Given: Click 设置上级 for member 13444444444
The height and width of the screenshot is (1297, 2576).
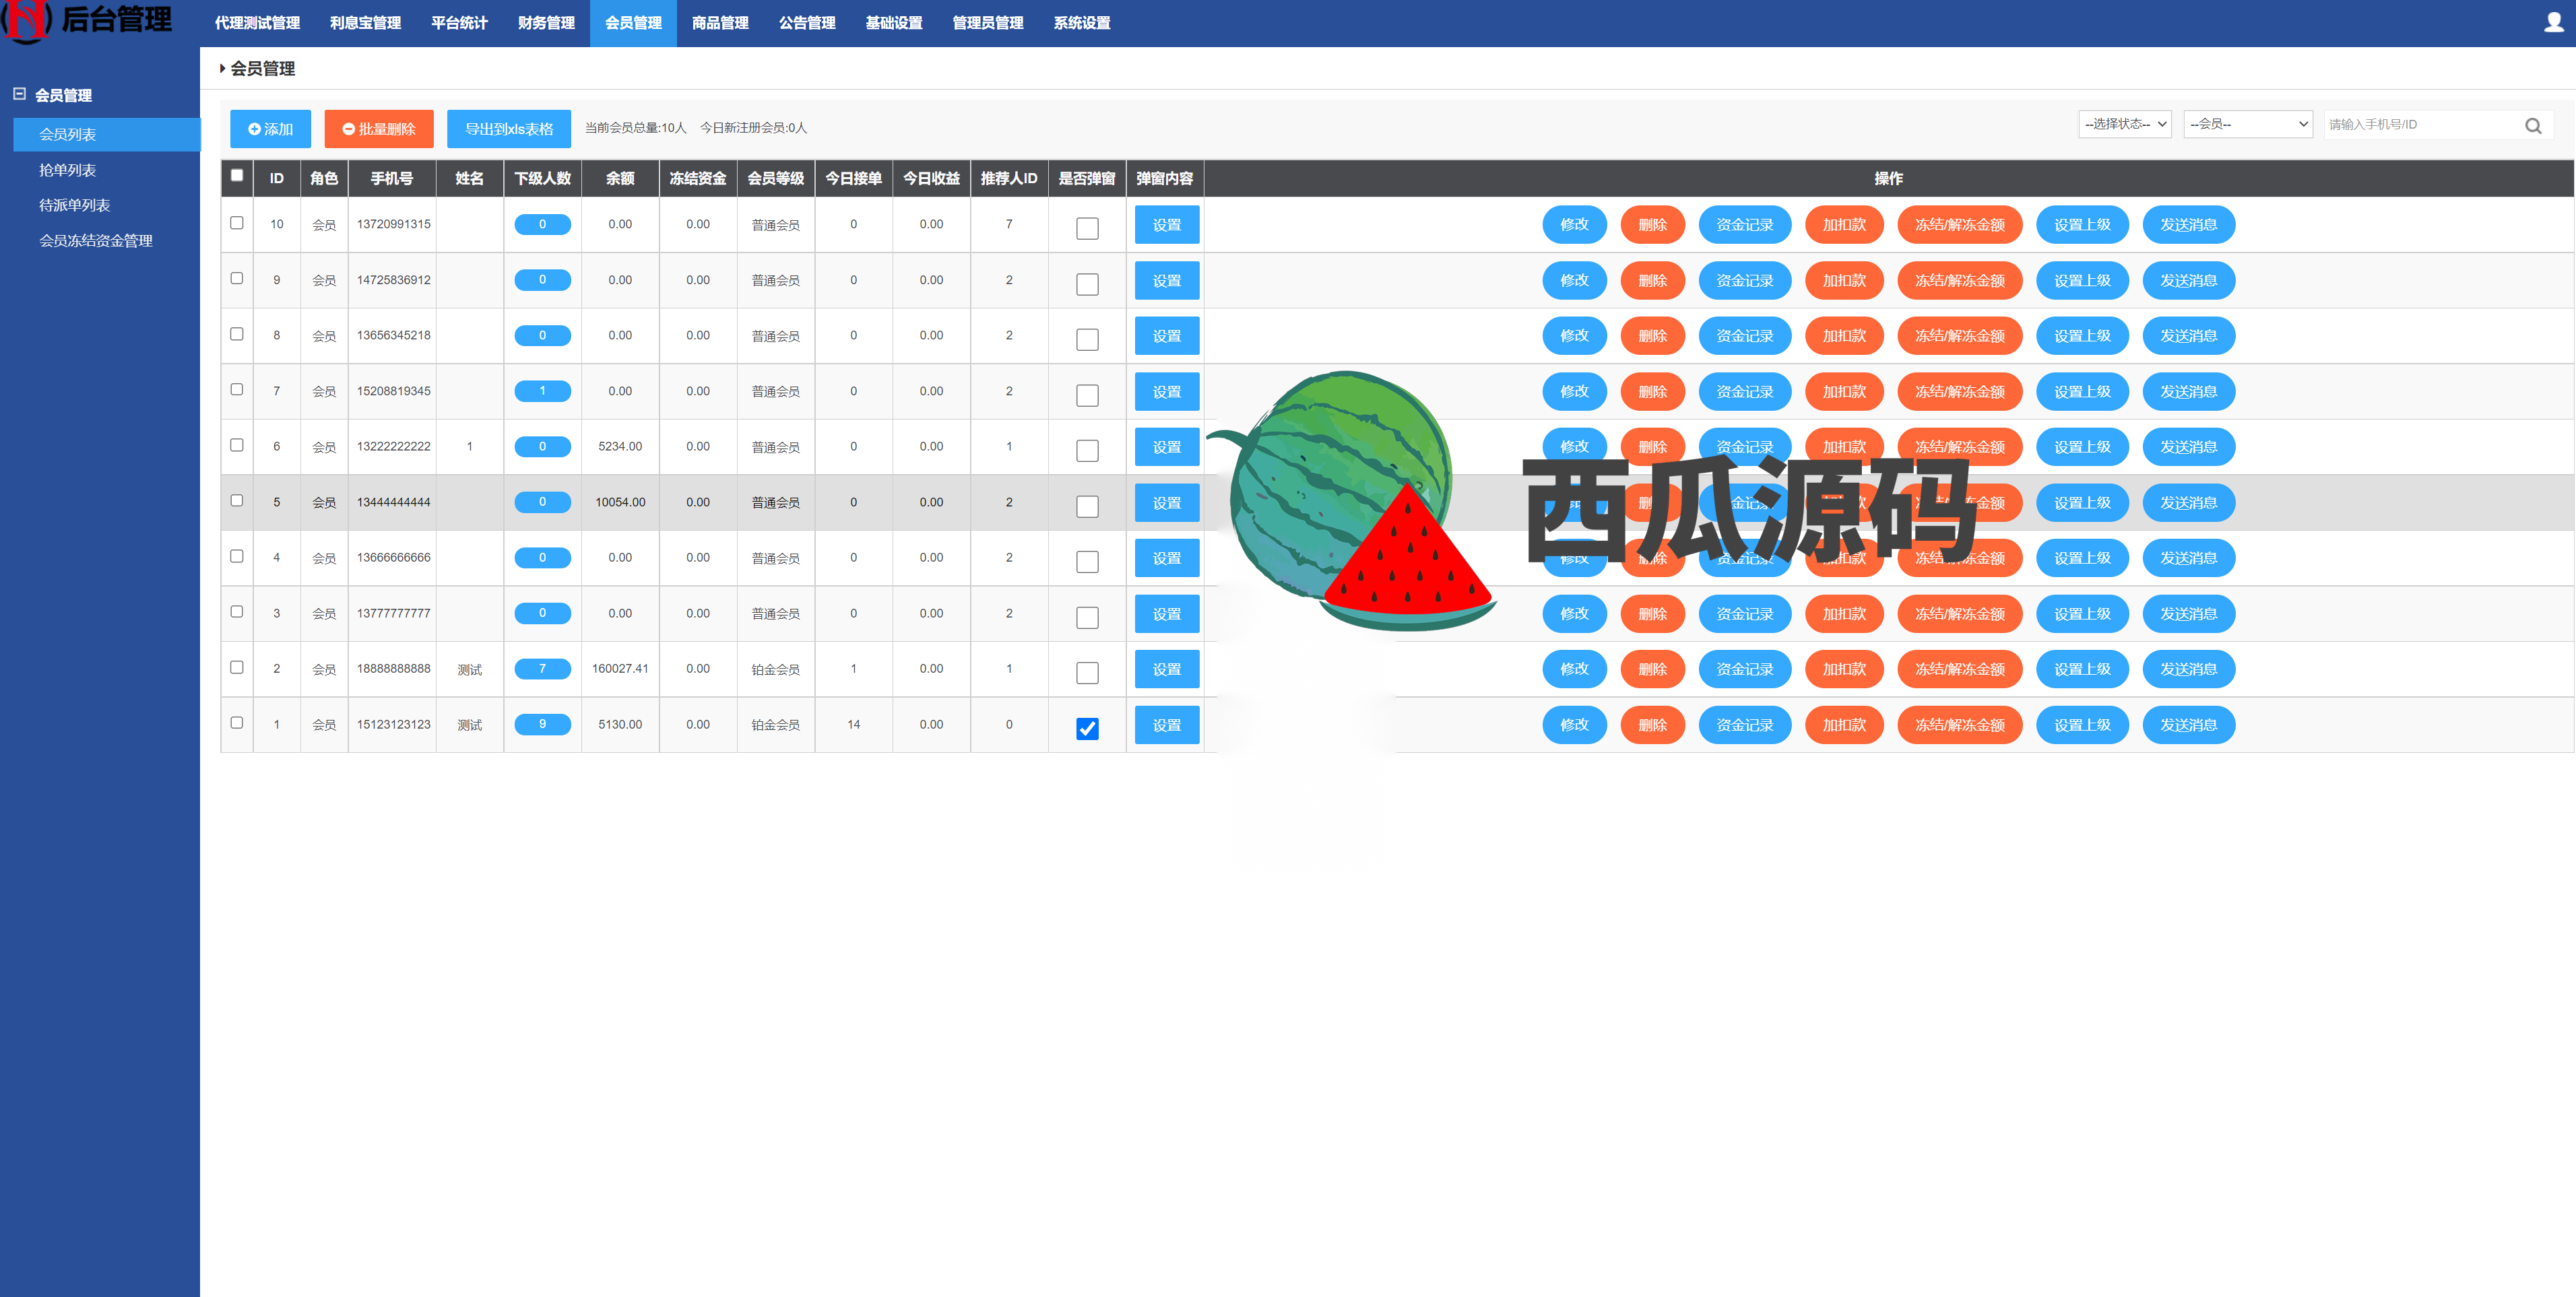Looking at the screenshot, I should click(2082, 503).
